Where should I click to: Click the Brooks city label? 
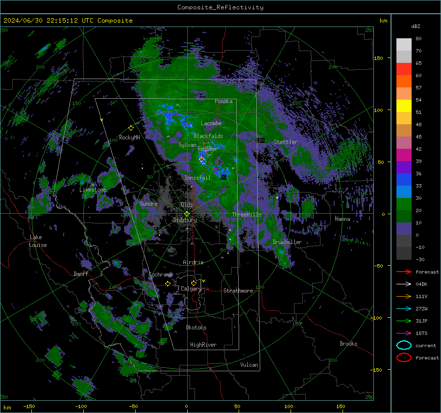348,344
